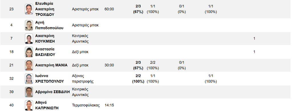Click goalkeeper Αθηνά ΚΑΠΡΙΝΙΩΤΗ photo

tap(29, 105)
